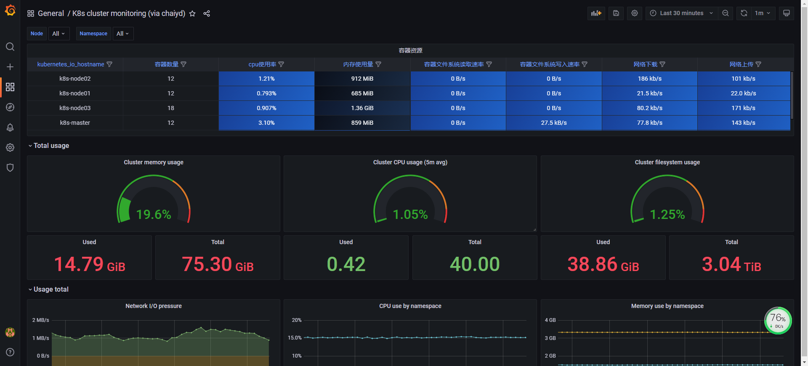This screenshot has width=808, height=366.
Task: Filter the 容器文件系统读取速率 column
Action: click(489, 64)
